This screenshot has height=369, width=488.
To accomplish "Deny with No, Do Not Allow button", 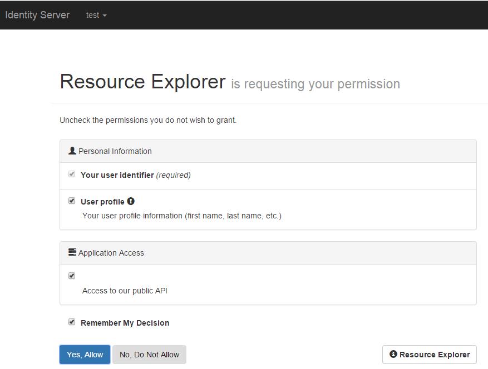I will pyautogui.click(x=149, y=355).
